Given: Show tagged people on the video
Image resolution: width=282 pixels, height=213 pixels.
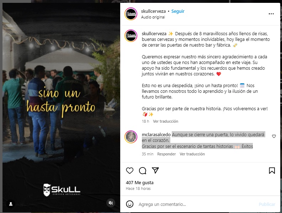Looking at the screenshot, I should 11,204.
